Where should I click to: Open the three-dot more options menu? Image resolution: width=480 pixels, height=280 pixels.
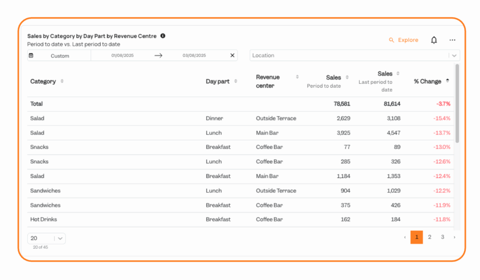pyautogui.click(x=452, y=40)
